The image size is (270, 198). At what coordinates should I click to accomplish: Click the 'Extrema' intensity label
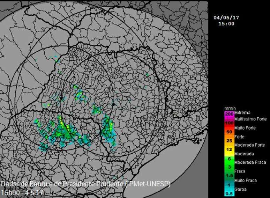click(x=242, y=113)
